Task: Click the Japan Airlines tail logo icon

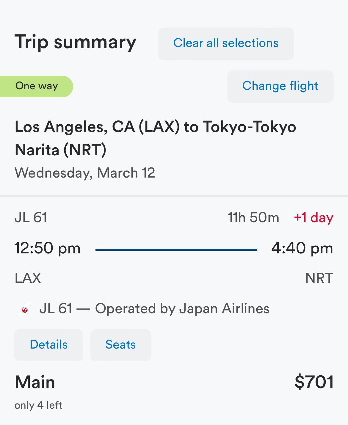Action: point(24,309)
